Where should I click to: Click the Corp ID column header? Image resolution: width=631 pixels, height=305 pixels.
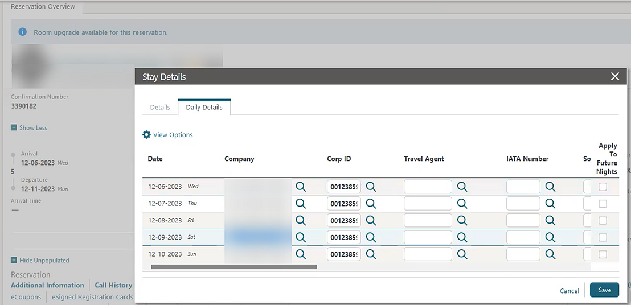[x=339, y=159]
